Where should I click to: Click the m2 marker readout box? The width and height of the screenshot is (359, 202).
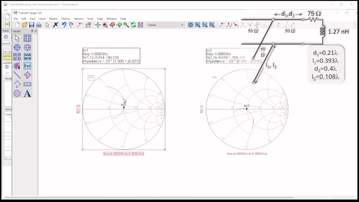(x=234, y=56)
